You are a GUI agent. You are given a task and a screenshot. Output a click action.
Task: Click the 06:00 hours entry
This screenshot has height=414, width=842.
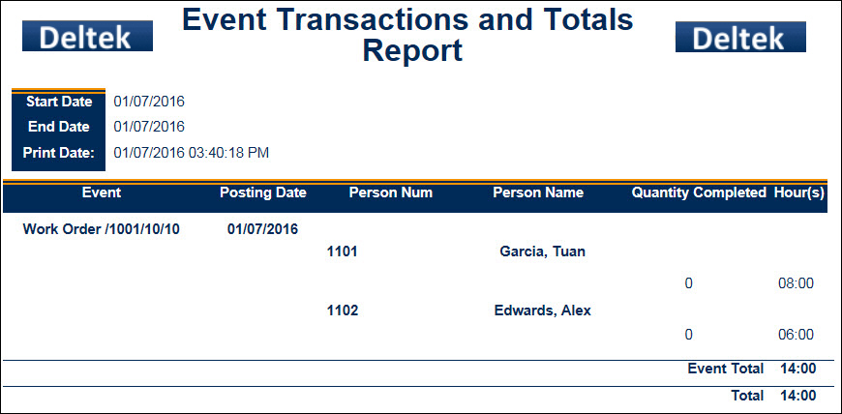796,335
